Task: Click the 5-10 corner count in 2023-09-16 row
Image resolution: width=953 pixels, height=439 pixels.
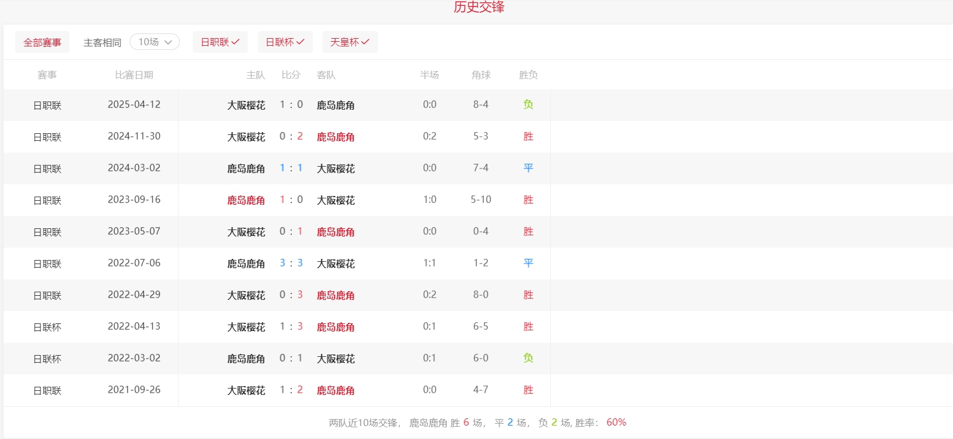Action: 480,200
